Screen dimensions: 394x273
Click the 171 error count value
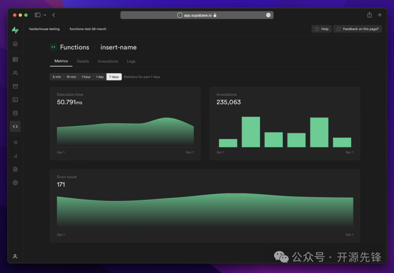pyautogui.click(x=61, y=185)
